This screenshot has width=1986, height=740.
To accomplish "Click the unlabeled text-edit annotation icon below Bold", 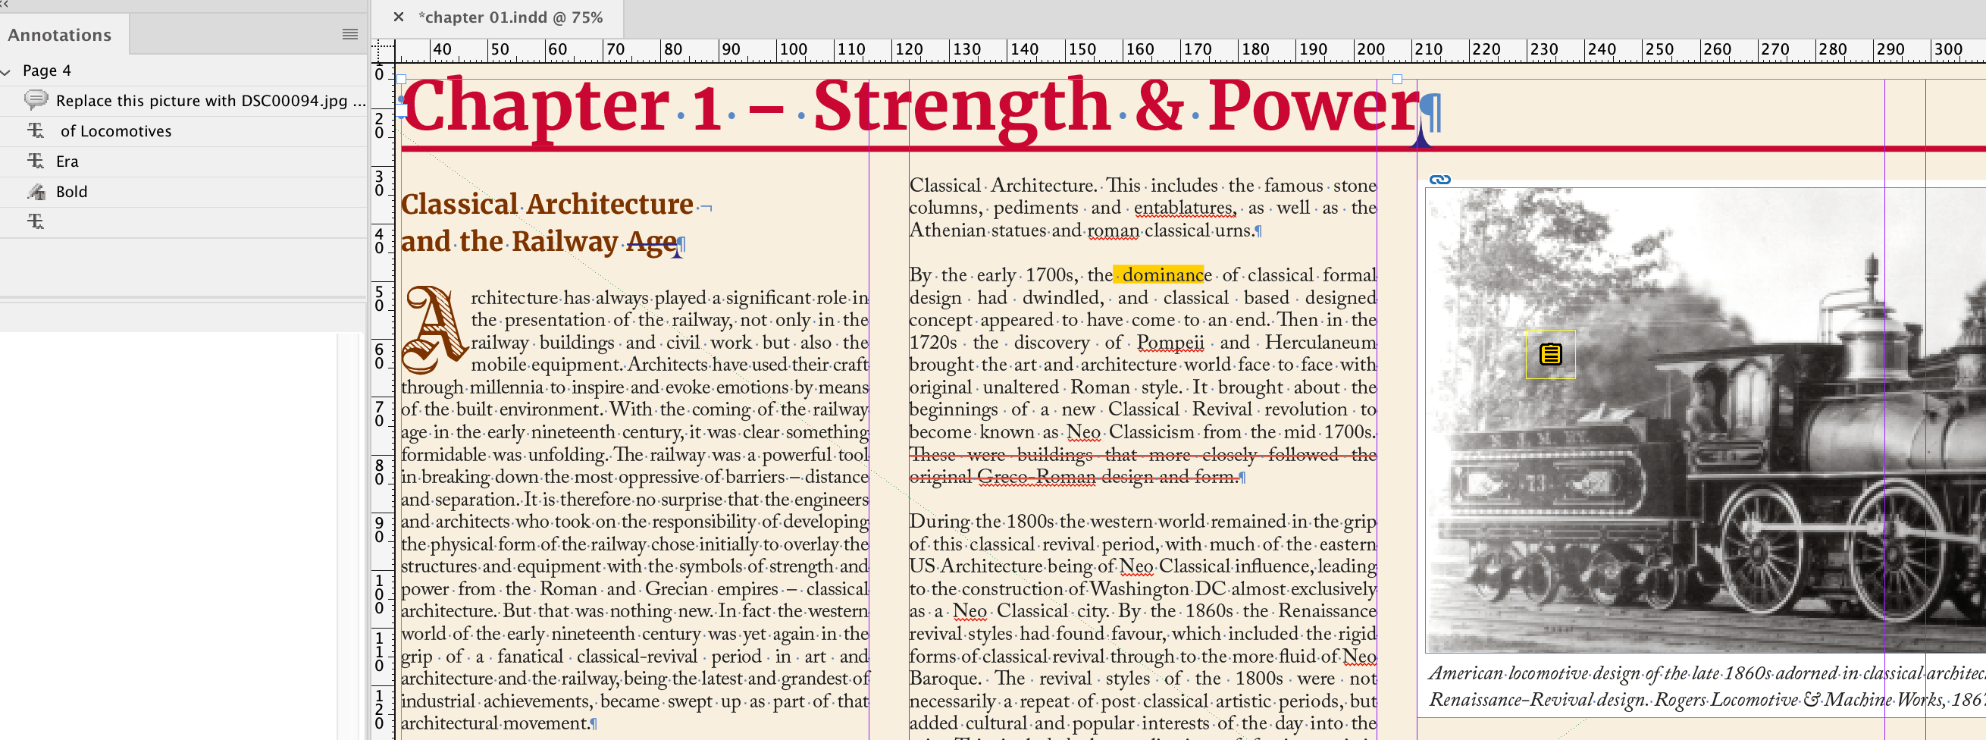I will [x=36, y=221].
